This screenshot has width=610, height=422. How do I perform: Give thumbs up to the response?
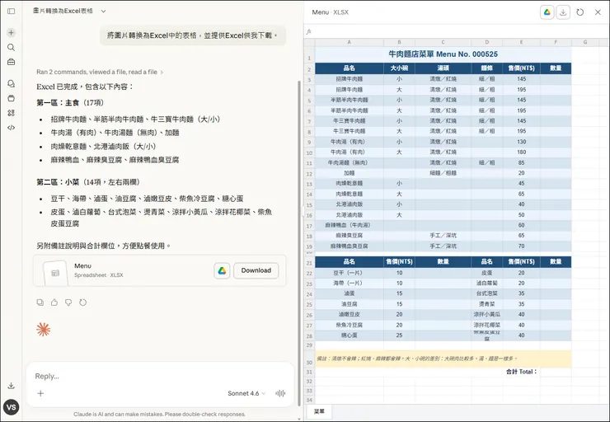(x=54, y=302)
